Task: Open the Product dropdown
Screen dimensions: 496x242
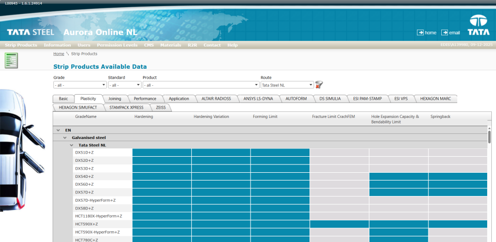Action: pyautogui.click(x=201, y=85)
